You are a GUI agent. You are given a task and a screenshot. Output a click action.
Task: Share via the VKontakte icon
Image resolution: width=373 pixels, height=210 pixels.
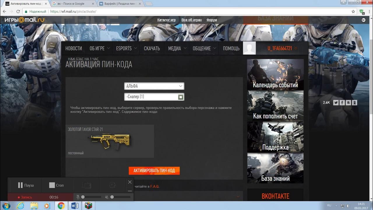tap(348, 103)
